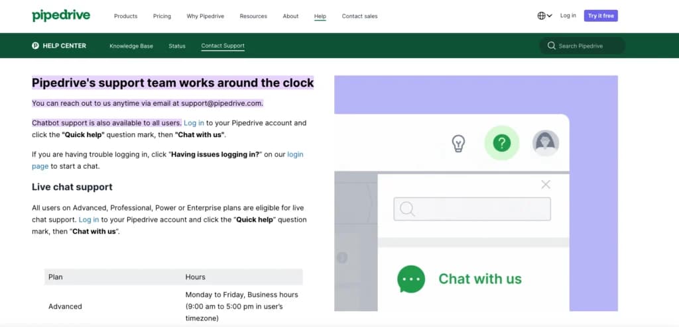The width and height of the screenshot is (679, 327).
Task: Click the support@pipedrive.com email sentence
Action: (x=147, y=103)
